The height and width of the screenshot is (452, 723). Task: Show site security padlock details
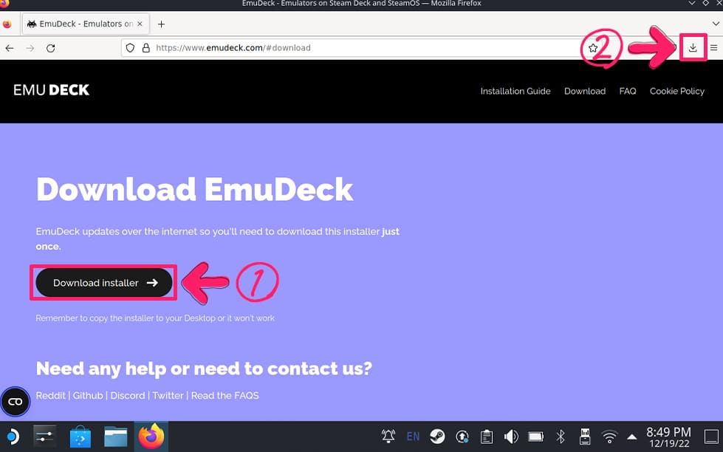[146, 48]
